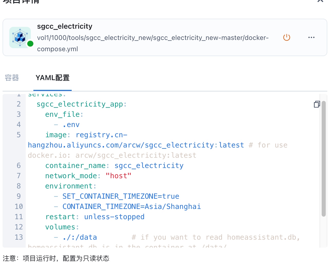Click the SET_CONTAINER_TIMEZONE=true entry

(121, 196)
